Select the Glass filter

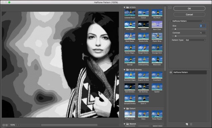143,114
